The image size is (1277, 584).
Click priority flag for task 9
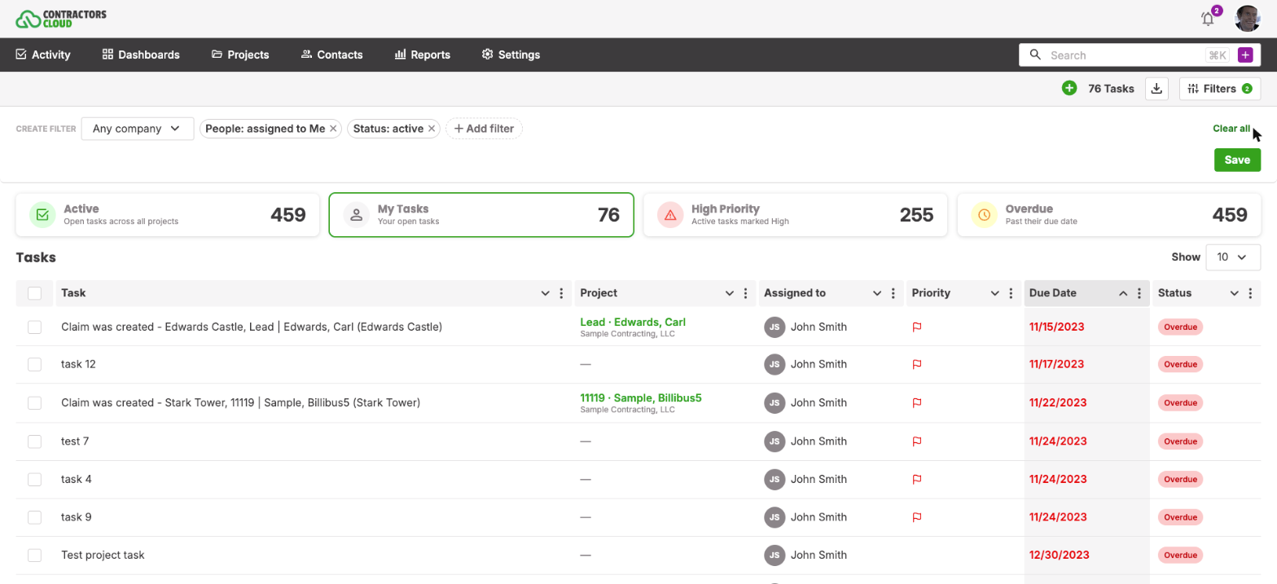tap(916, 517)
